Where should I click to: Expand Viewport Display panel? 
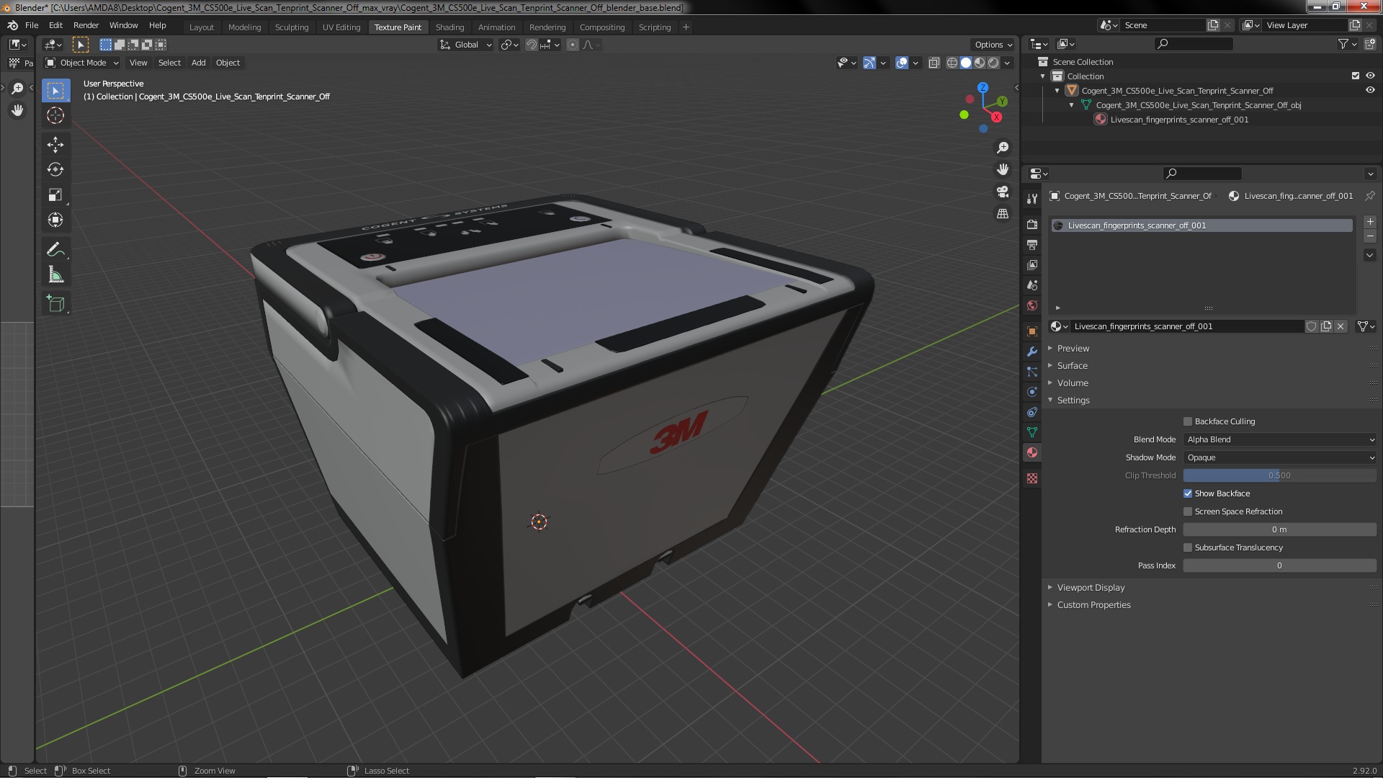(x=1090, y=588)
